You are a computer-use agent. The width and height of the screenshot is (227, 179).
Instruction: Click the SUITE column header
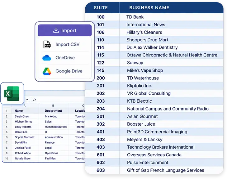[x=101, y=8]
